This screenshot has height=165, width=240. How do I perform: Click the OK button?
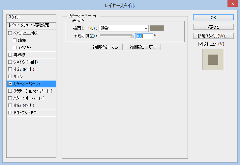tap(213, 17)
